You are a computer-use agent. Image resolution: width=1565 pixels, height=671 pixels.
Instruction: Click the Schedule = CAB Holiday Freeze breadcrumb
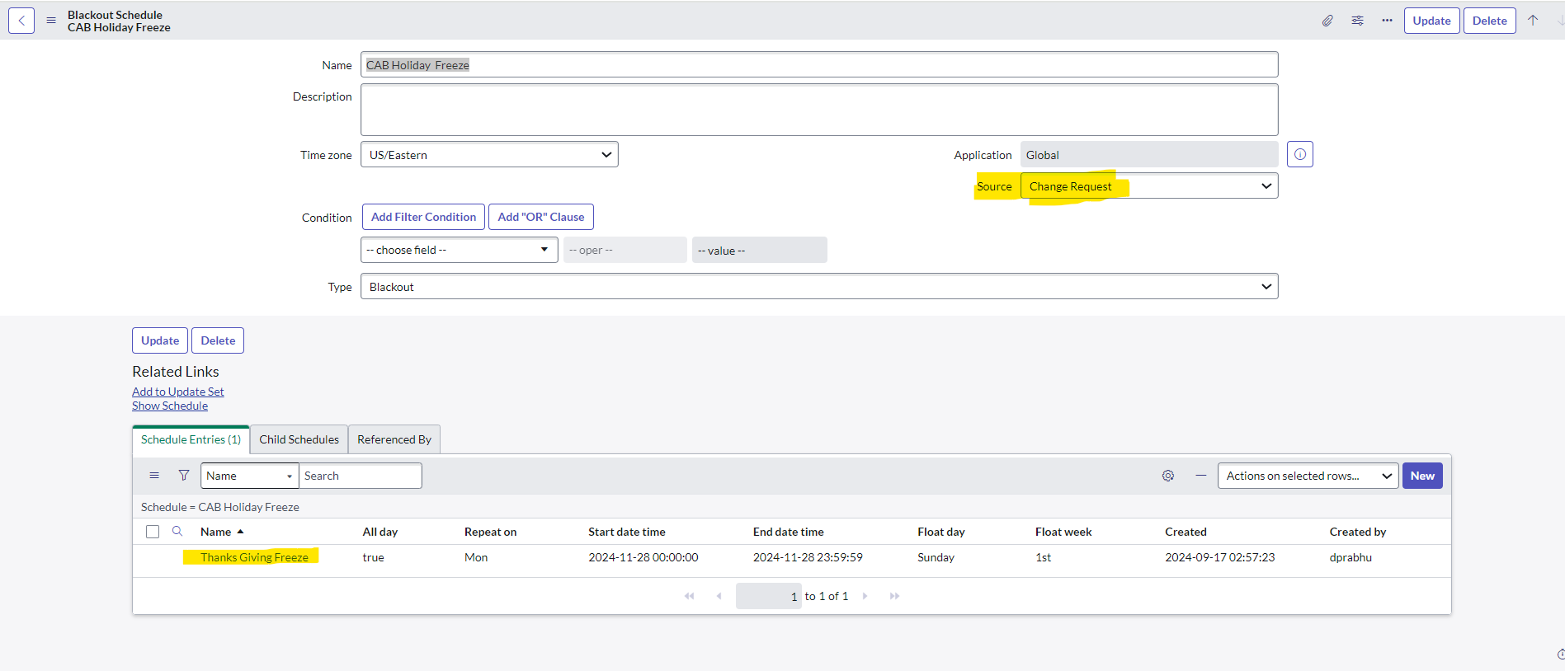[x=220, y=507]
